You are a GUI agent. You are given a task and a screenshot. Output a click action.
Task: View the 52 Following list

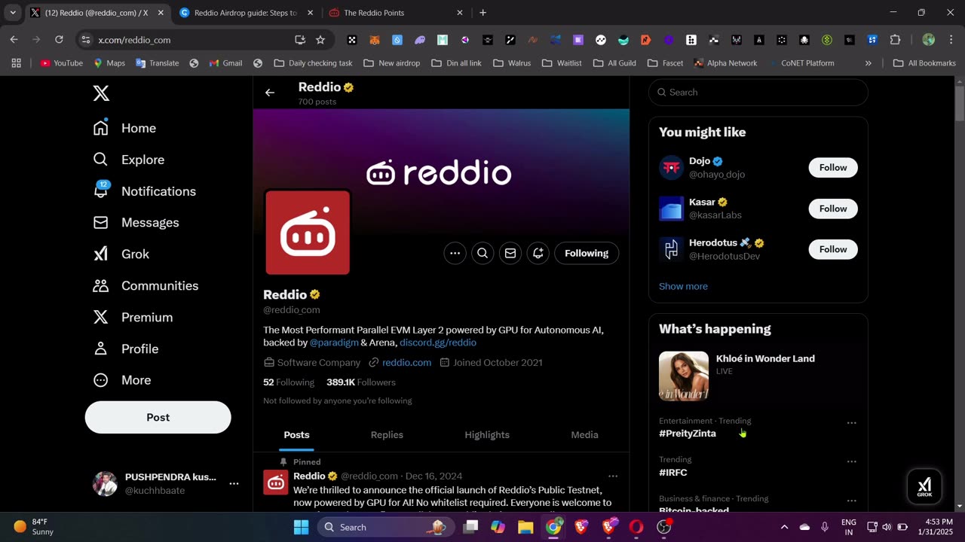pyautogui.click(x=289, y=382)
